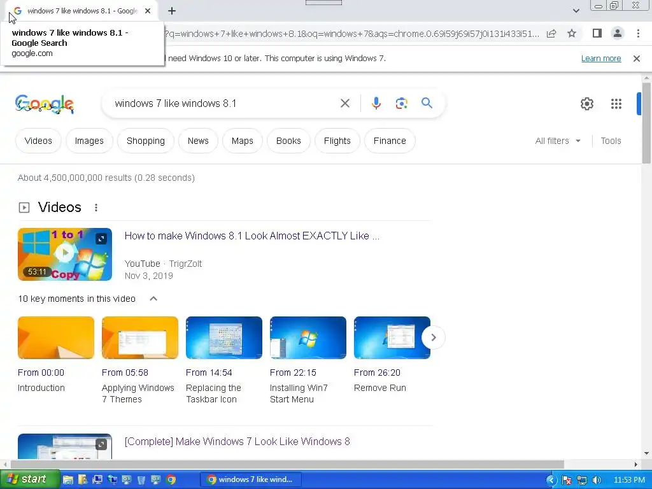Open the Chrome three-dot menu
The width and height of the screenshot is (652, 489).
pyautogui.click(x=638, y=33)
